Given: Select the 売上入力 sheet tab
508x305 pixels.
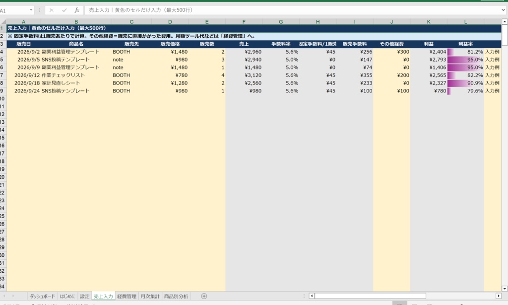Looking at the screenshot, I should 103,296.
